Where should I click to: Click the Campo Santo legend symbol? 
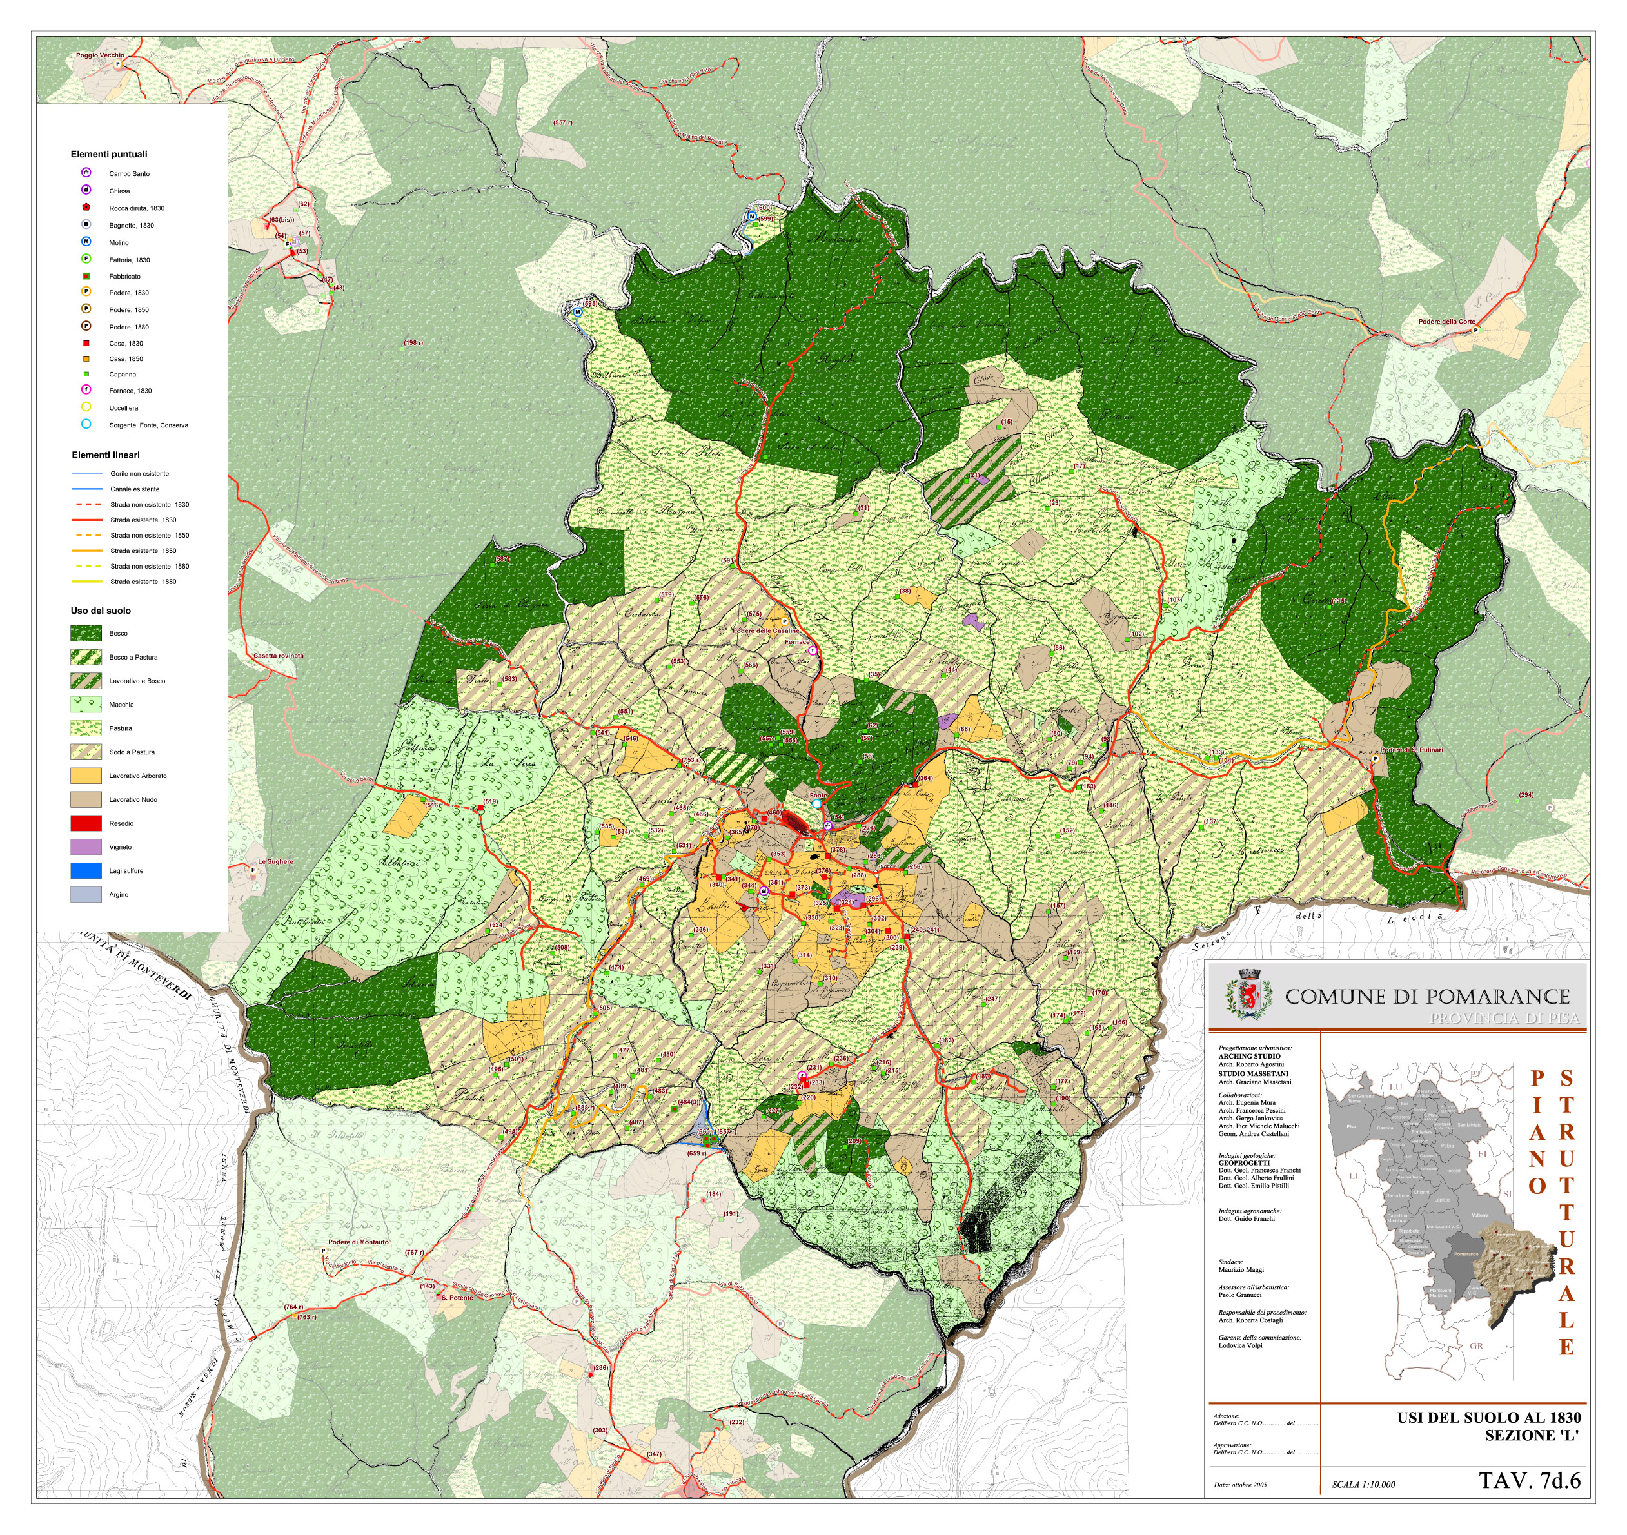pos(86,173)
